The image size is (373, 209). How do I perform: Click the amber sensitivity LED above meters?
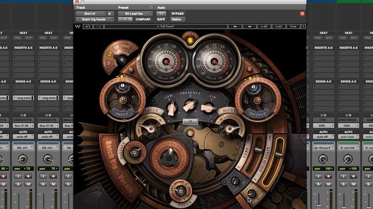pyautogui.click(x=190, y=41)
